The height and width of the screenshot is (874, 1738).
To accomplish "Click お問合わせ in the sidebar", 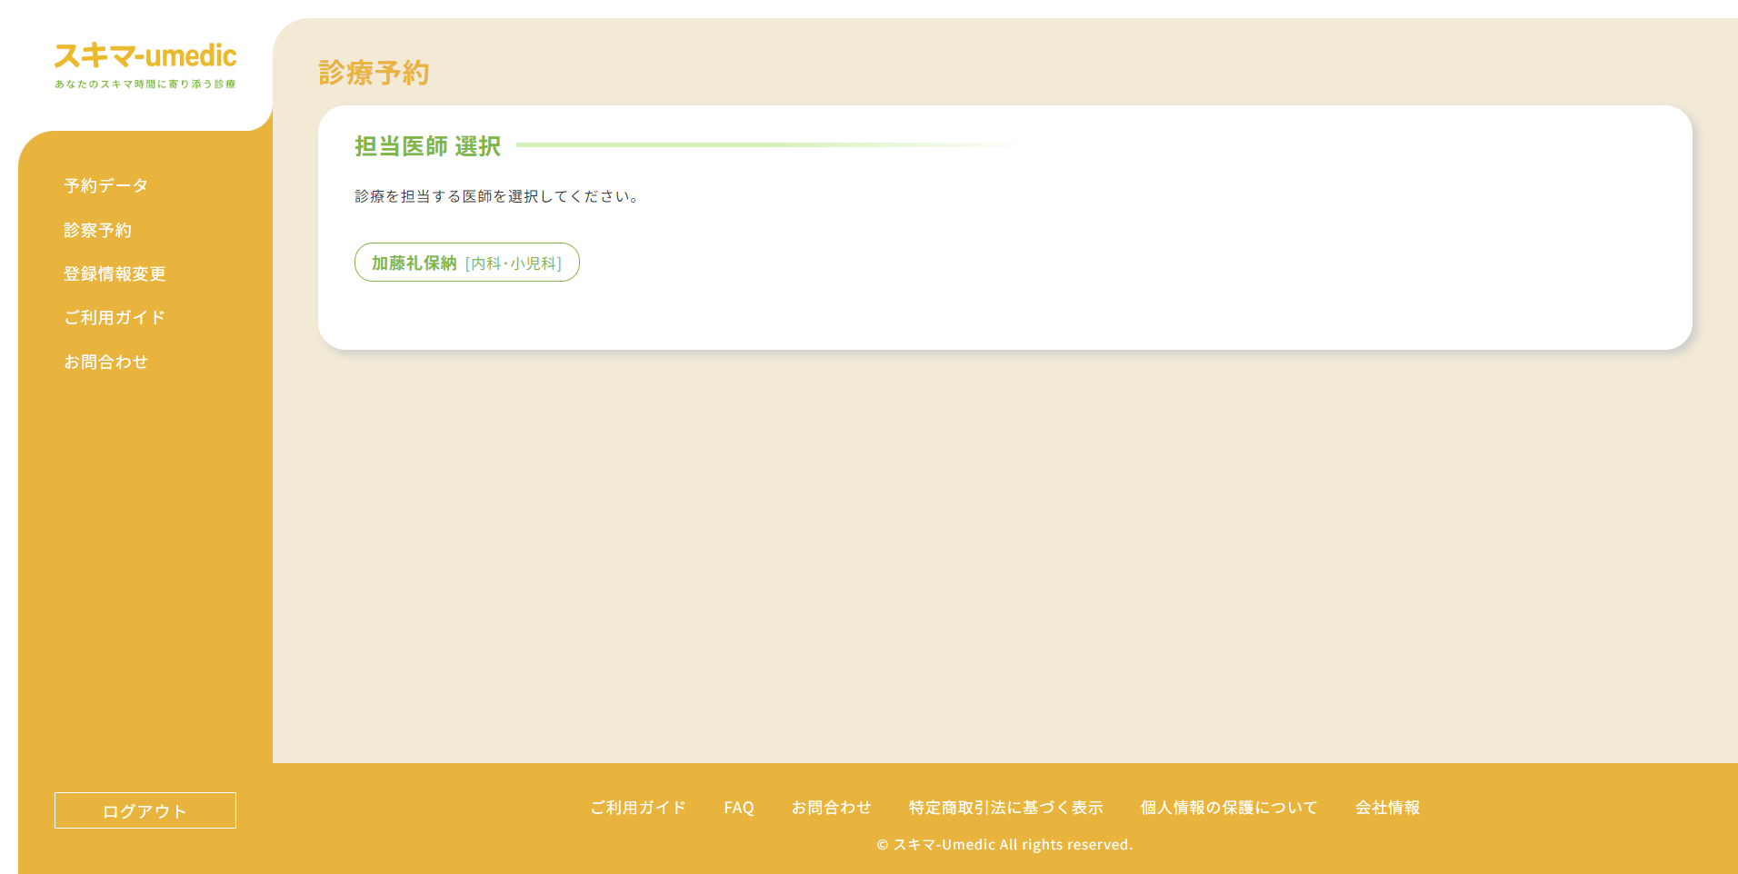I will pos(106,361).
